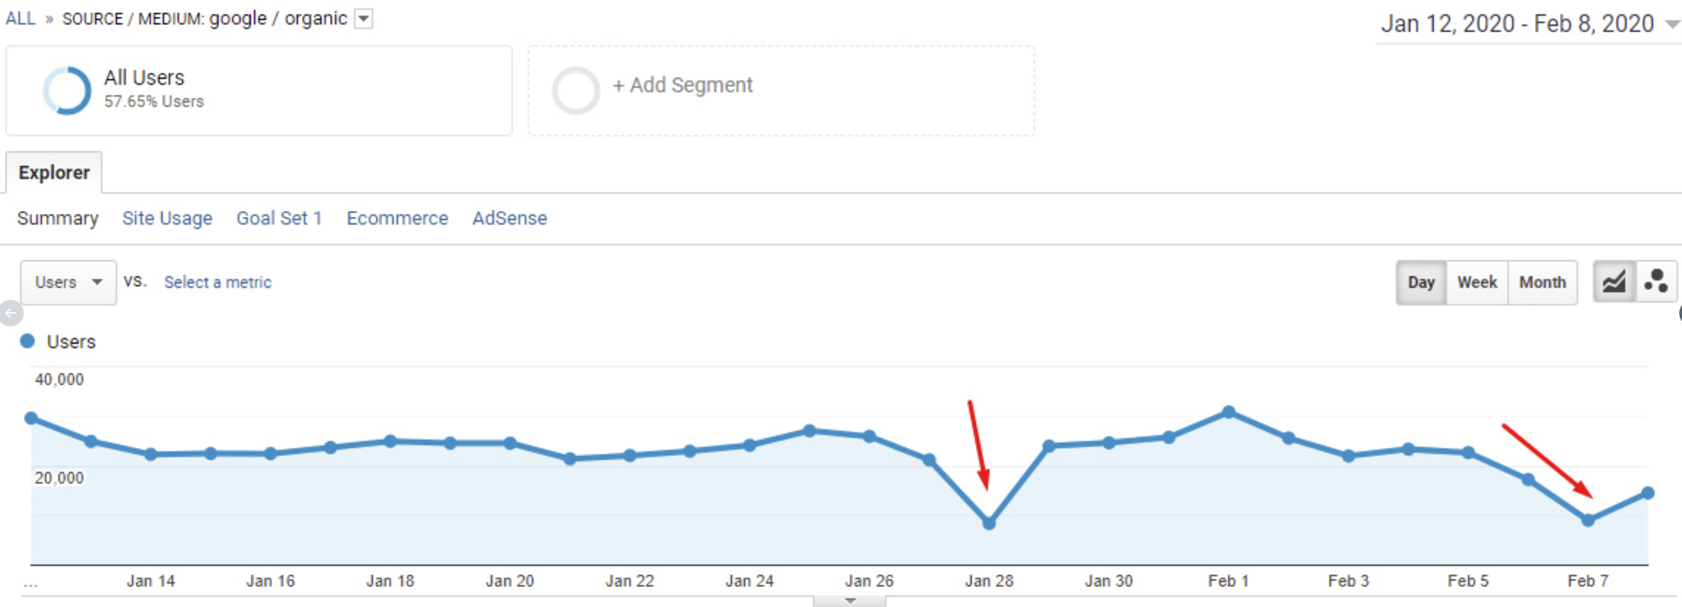The height and width of the screenshot is (607, 1682).
Task: Click the back arrow on the left edge
Action: coord(10,312)
